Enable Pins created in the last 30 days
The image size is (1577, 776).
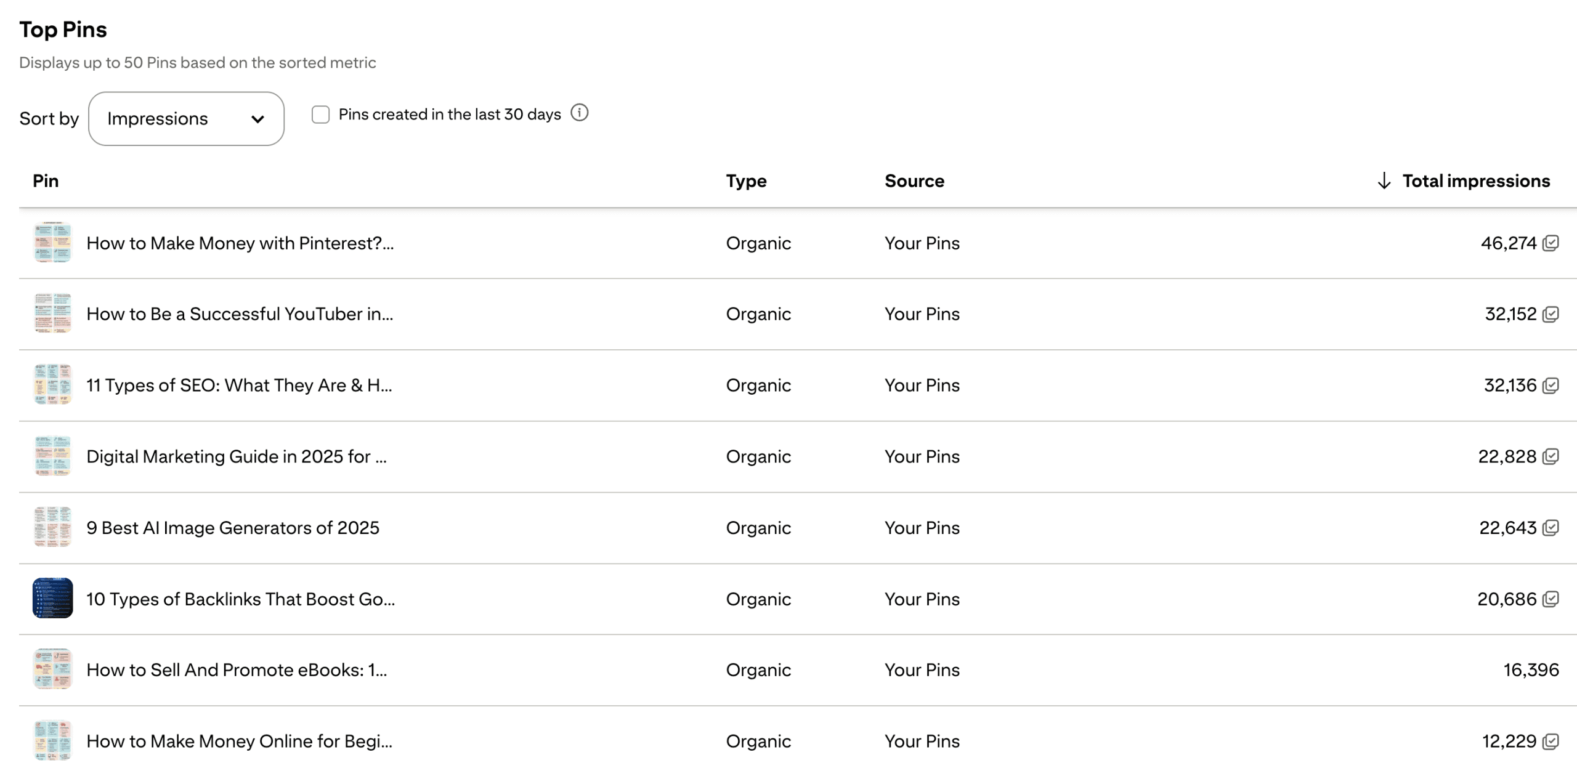320,115
